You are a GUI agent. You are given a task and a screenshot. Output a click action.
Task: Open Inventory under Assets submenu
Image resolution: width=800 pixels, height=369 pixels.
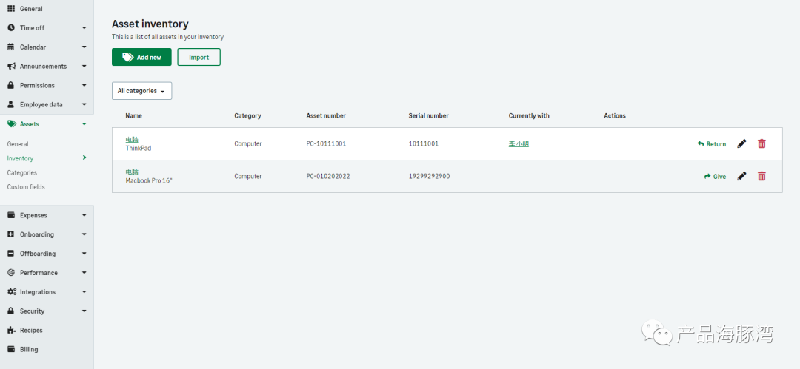tap(21, 158)
